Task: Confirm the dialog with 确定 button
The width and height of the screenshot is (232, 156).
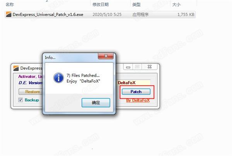Action: tap(96, 102)
